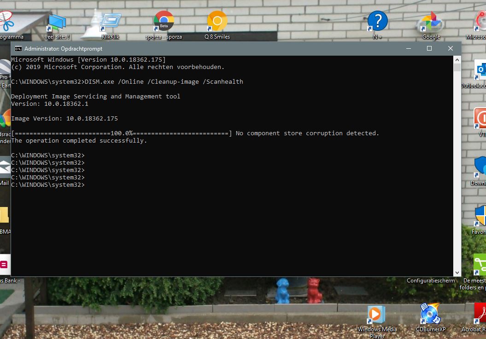486x339 pixels.
Task: Maximize the Opdrachtprompt window
Action: (x=429, y=49)
